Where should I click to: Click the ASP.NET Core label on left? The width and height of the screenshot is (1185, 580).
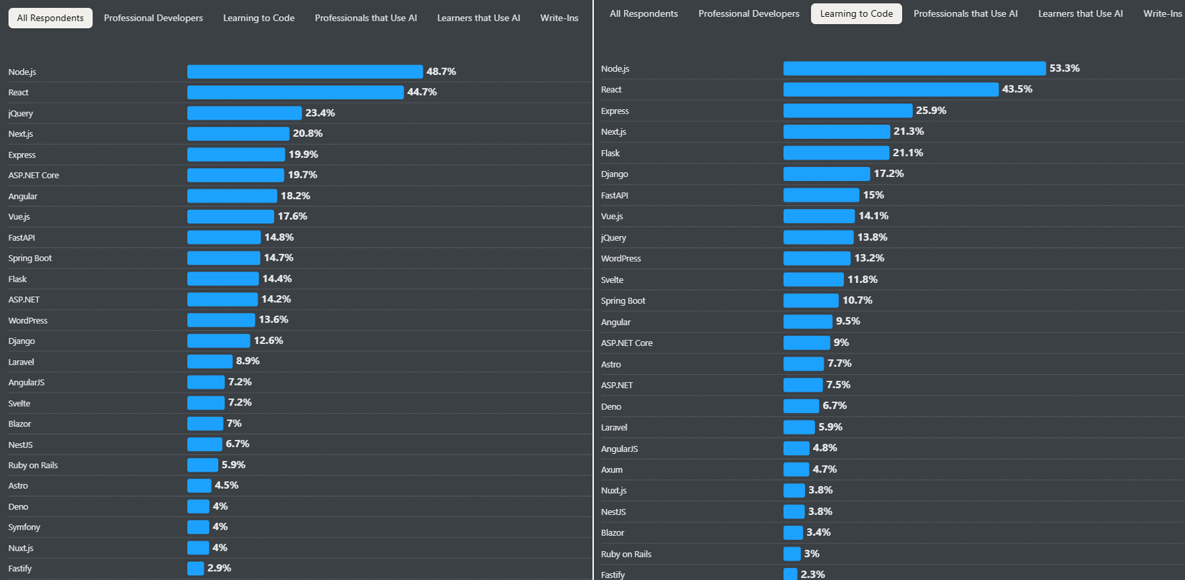point(34,176)
